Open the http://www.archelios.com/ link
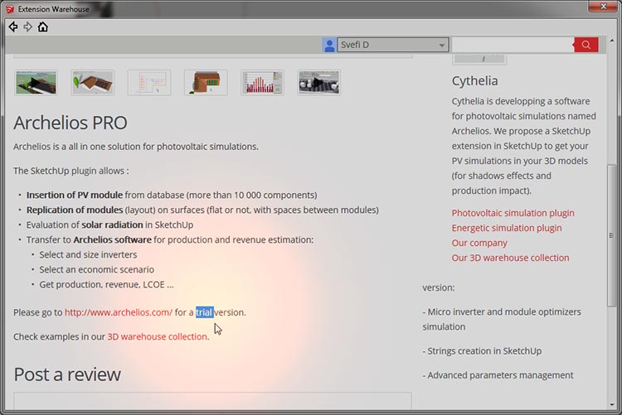The width and height of the screenshot is (622, 415). point(119,312)
